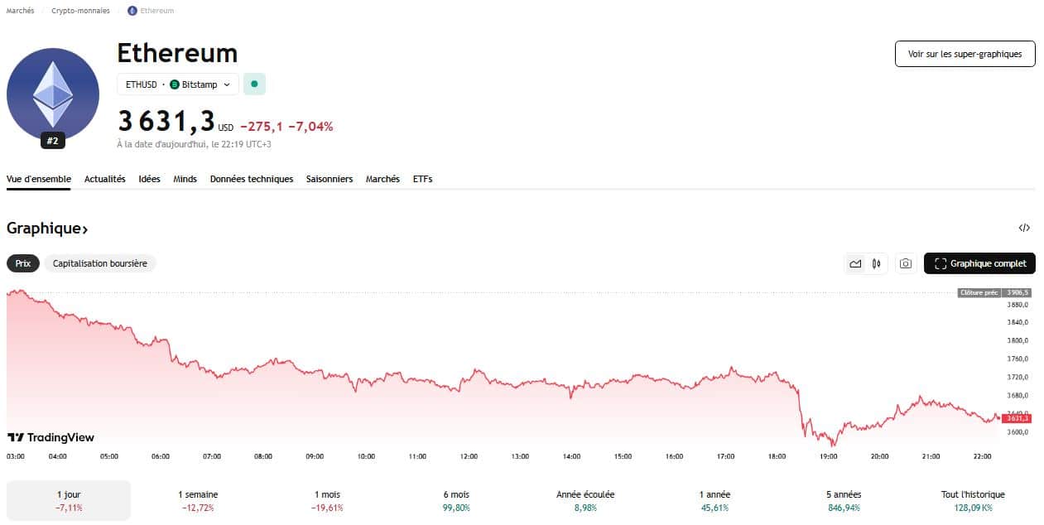Switch to candlestick chart type icon

click(x=876, y=263)
